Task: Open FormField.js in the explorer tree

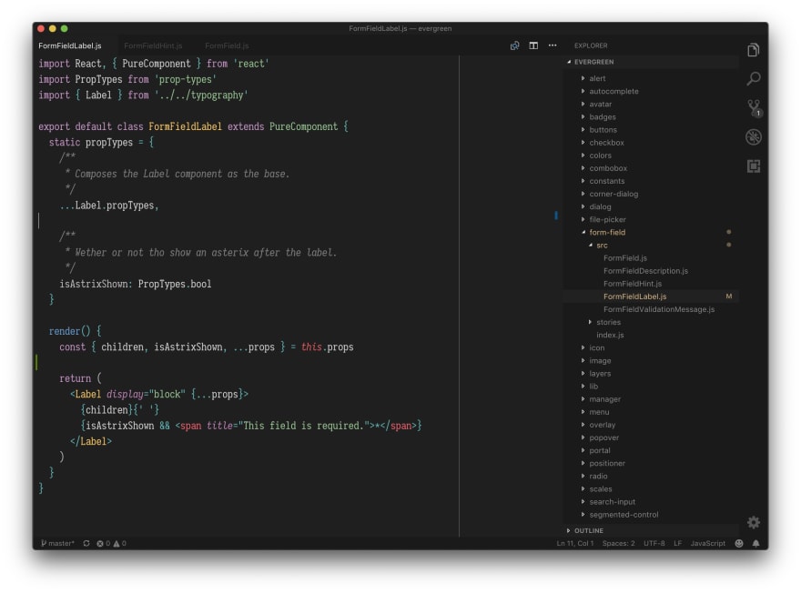Action: [x=652, y=258]
